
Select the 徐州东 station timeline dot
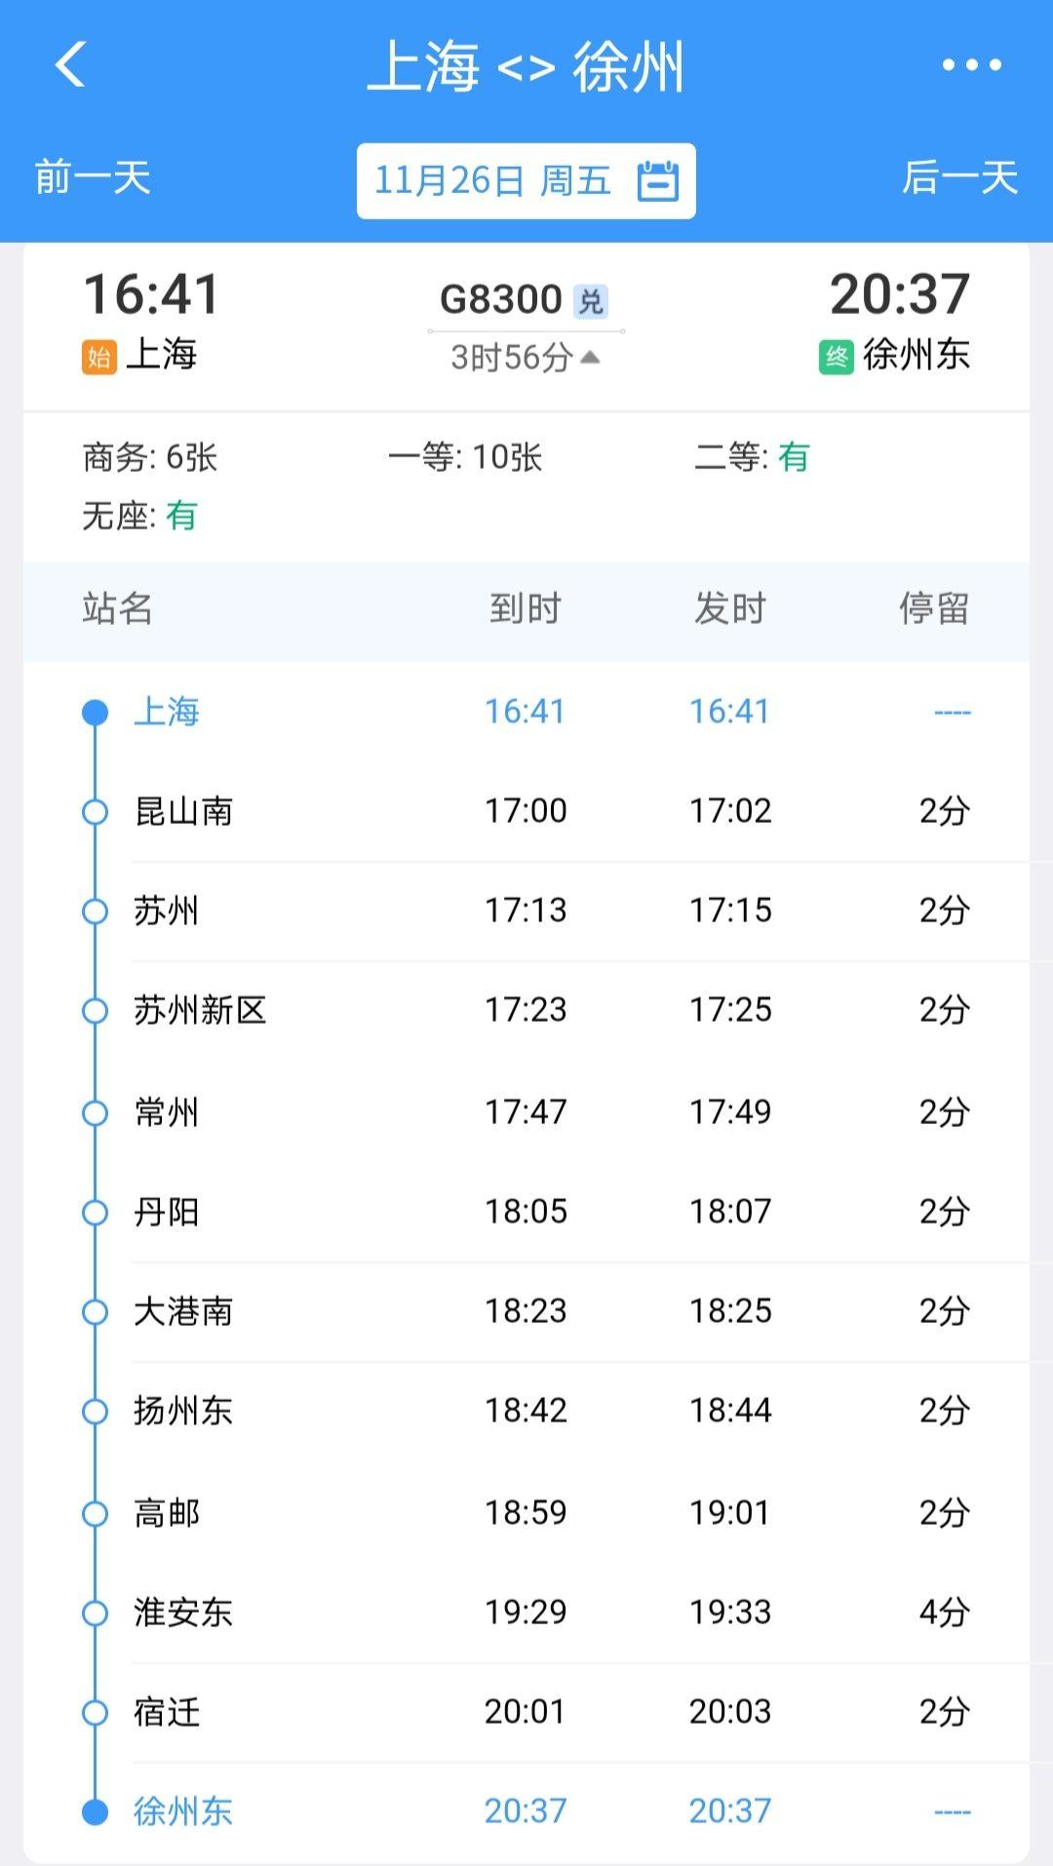(x=95, y=1812)
